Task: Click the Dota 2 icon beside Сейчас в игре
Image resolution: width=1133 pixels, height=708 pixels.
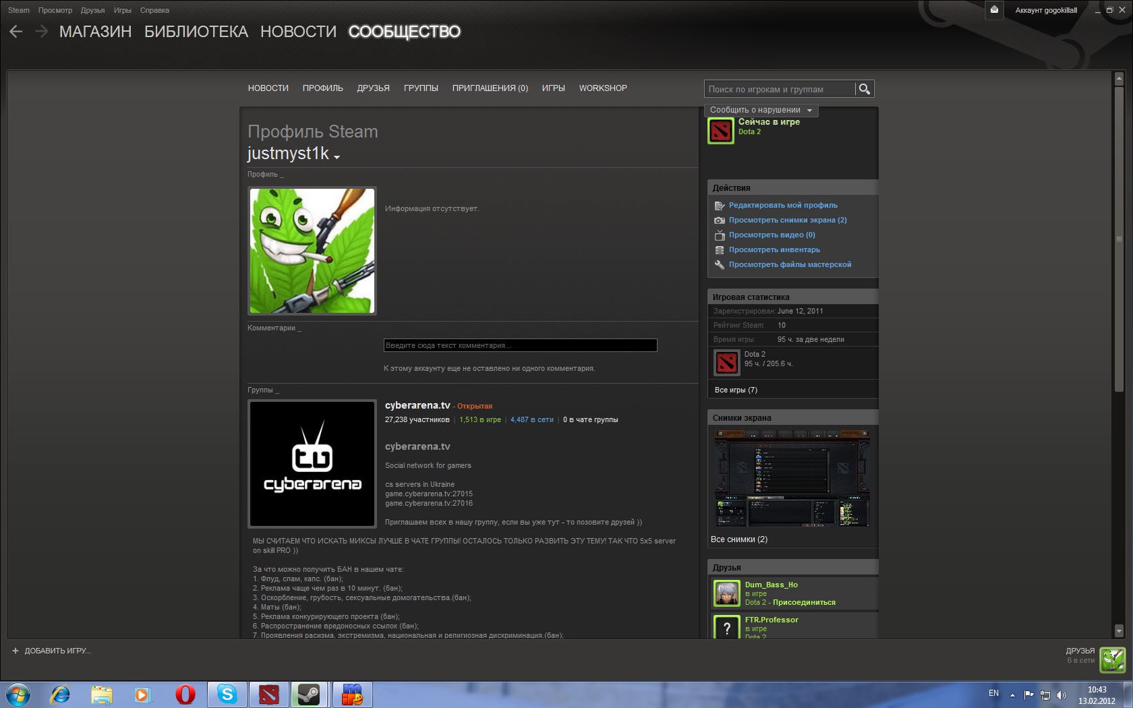Action: point(720,131)
